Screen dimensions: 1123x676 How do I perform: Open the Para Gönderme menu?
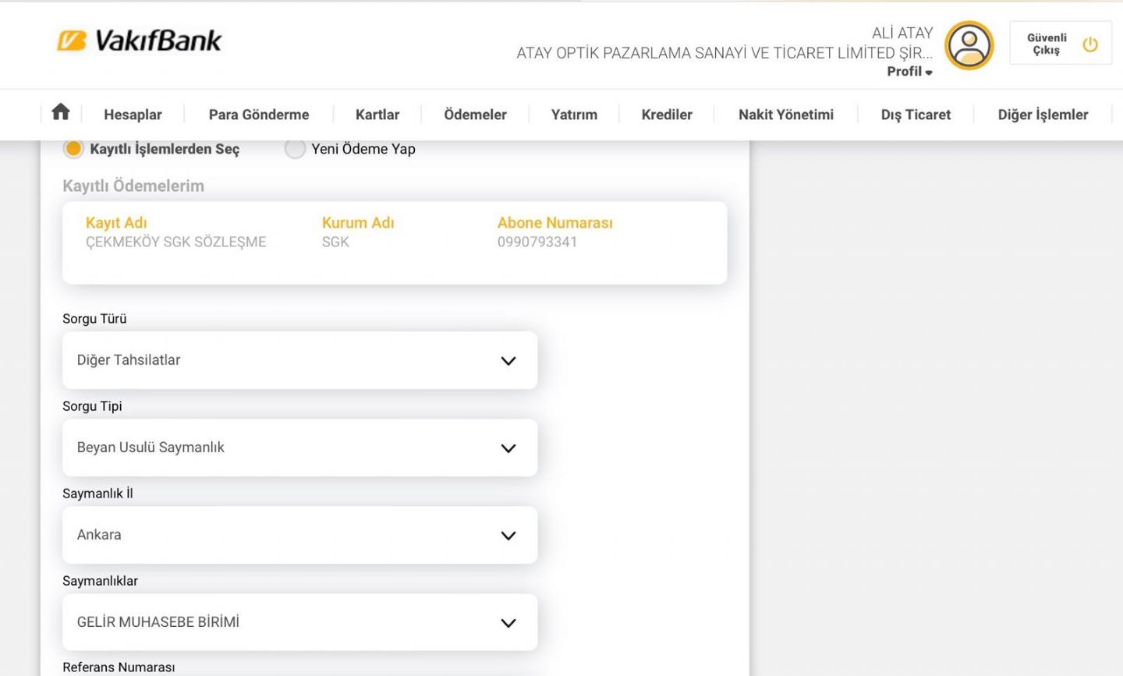[259, 115]
